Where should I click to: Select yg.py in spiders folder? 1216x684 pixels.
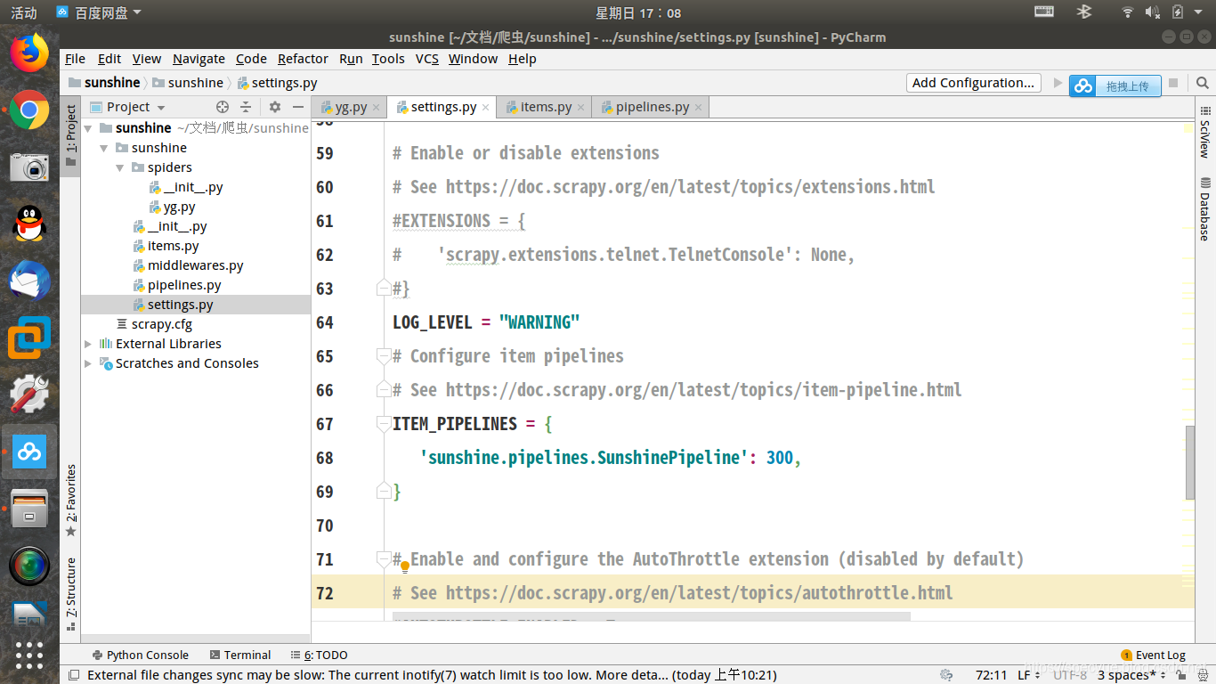pos(179,207)
